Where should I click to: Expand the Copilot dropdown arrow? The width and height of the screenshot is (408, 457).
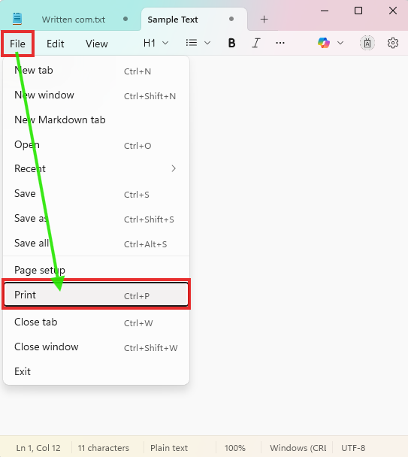coord(340,43)
